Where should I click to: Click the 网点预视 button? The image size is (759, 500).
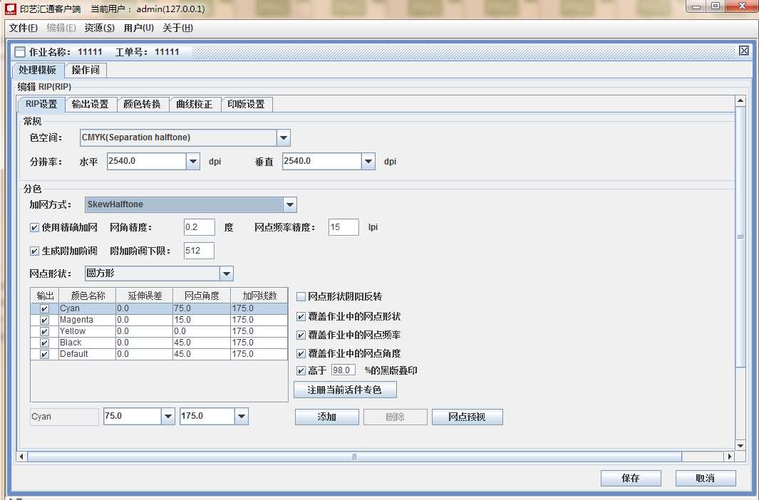(467, 417)
